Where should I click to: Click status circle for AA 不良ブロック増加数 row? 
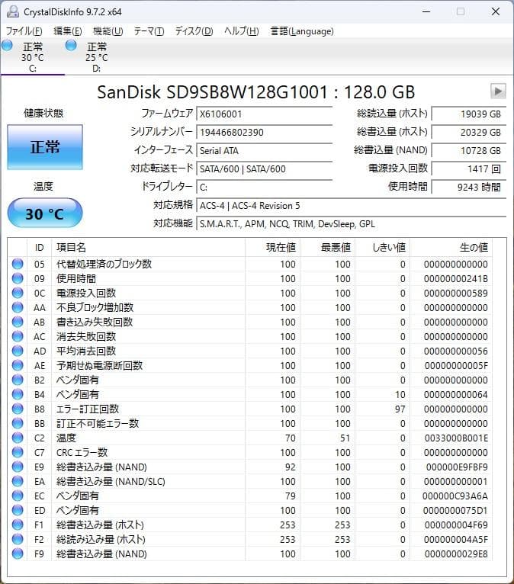(x=18, y=307)
